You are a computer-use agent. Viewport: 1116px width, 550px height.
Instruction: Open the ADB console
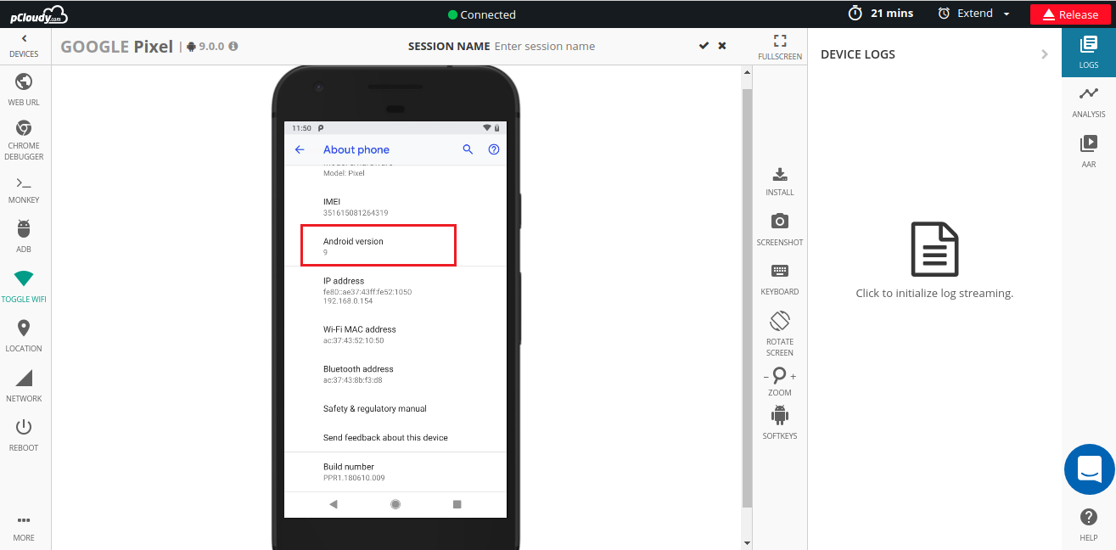tap(24, 237)
